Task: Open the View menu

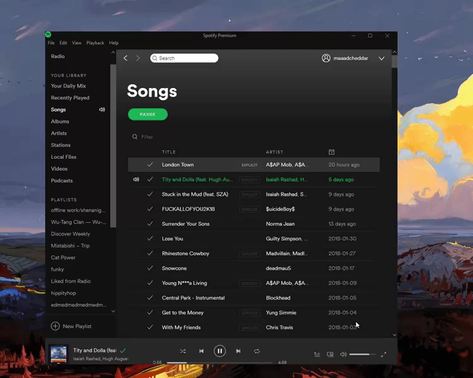Action: coord(76,43)
